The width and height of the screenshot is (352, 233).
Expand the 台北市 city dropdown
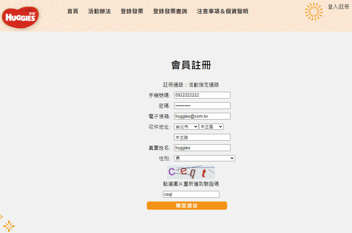tap(186, 127)
